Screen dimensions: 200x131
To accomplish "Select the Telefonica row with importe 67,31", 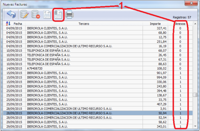I will coord(98,59).
